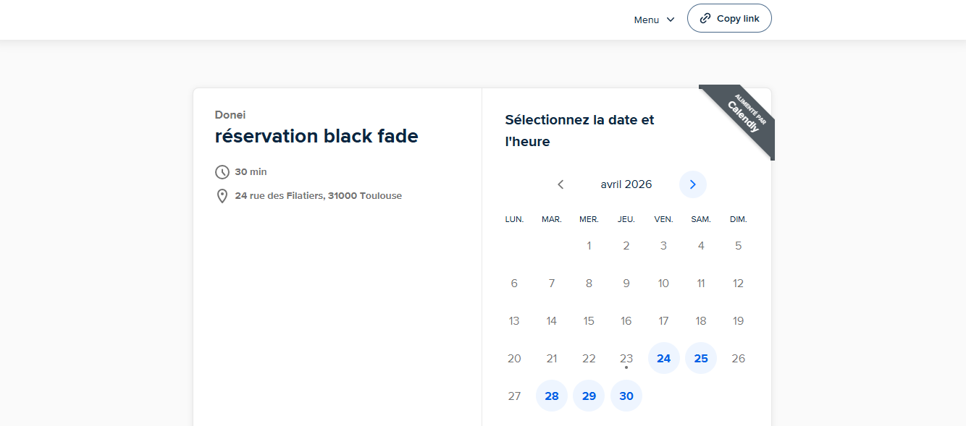Pick April 28 as the date
Image resolution: width=966 pixels, height=426 pixels.
[x=552, y=396]
